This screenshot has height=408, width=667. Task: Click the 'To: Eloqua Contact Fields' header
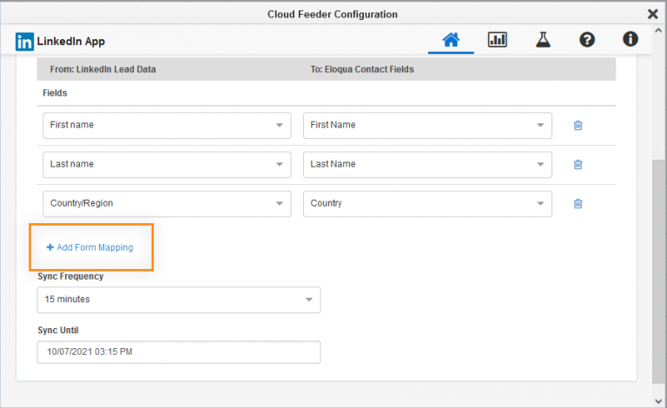point(362,69)
